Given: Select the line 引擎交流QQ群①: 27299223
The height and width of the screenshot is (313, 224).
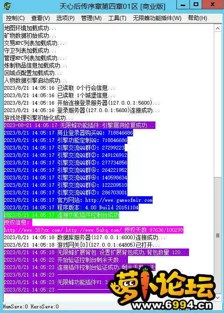Looking at the screenshot, I should click(64, 148).
